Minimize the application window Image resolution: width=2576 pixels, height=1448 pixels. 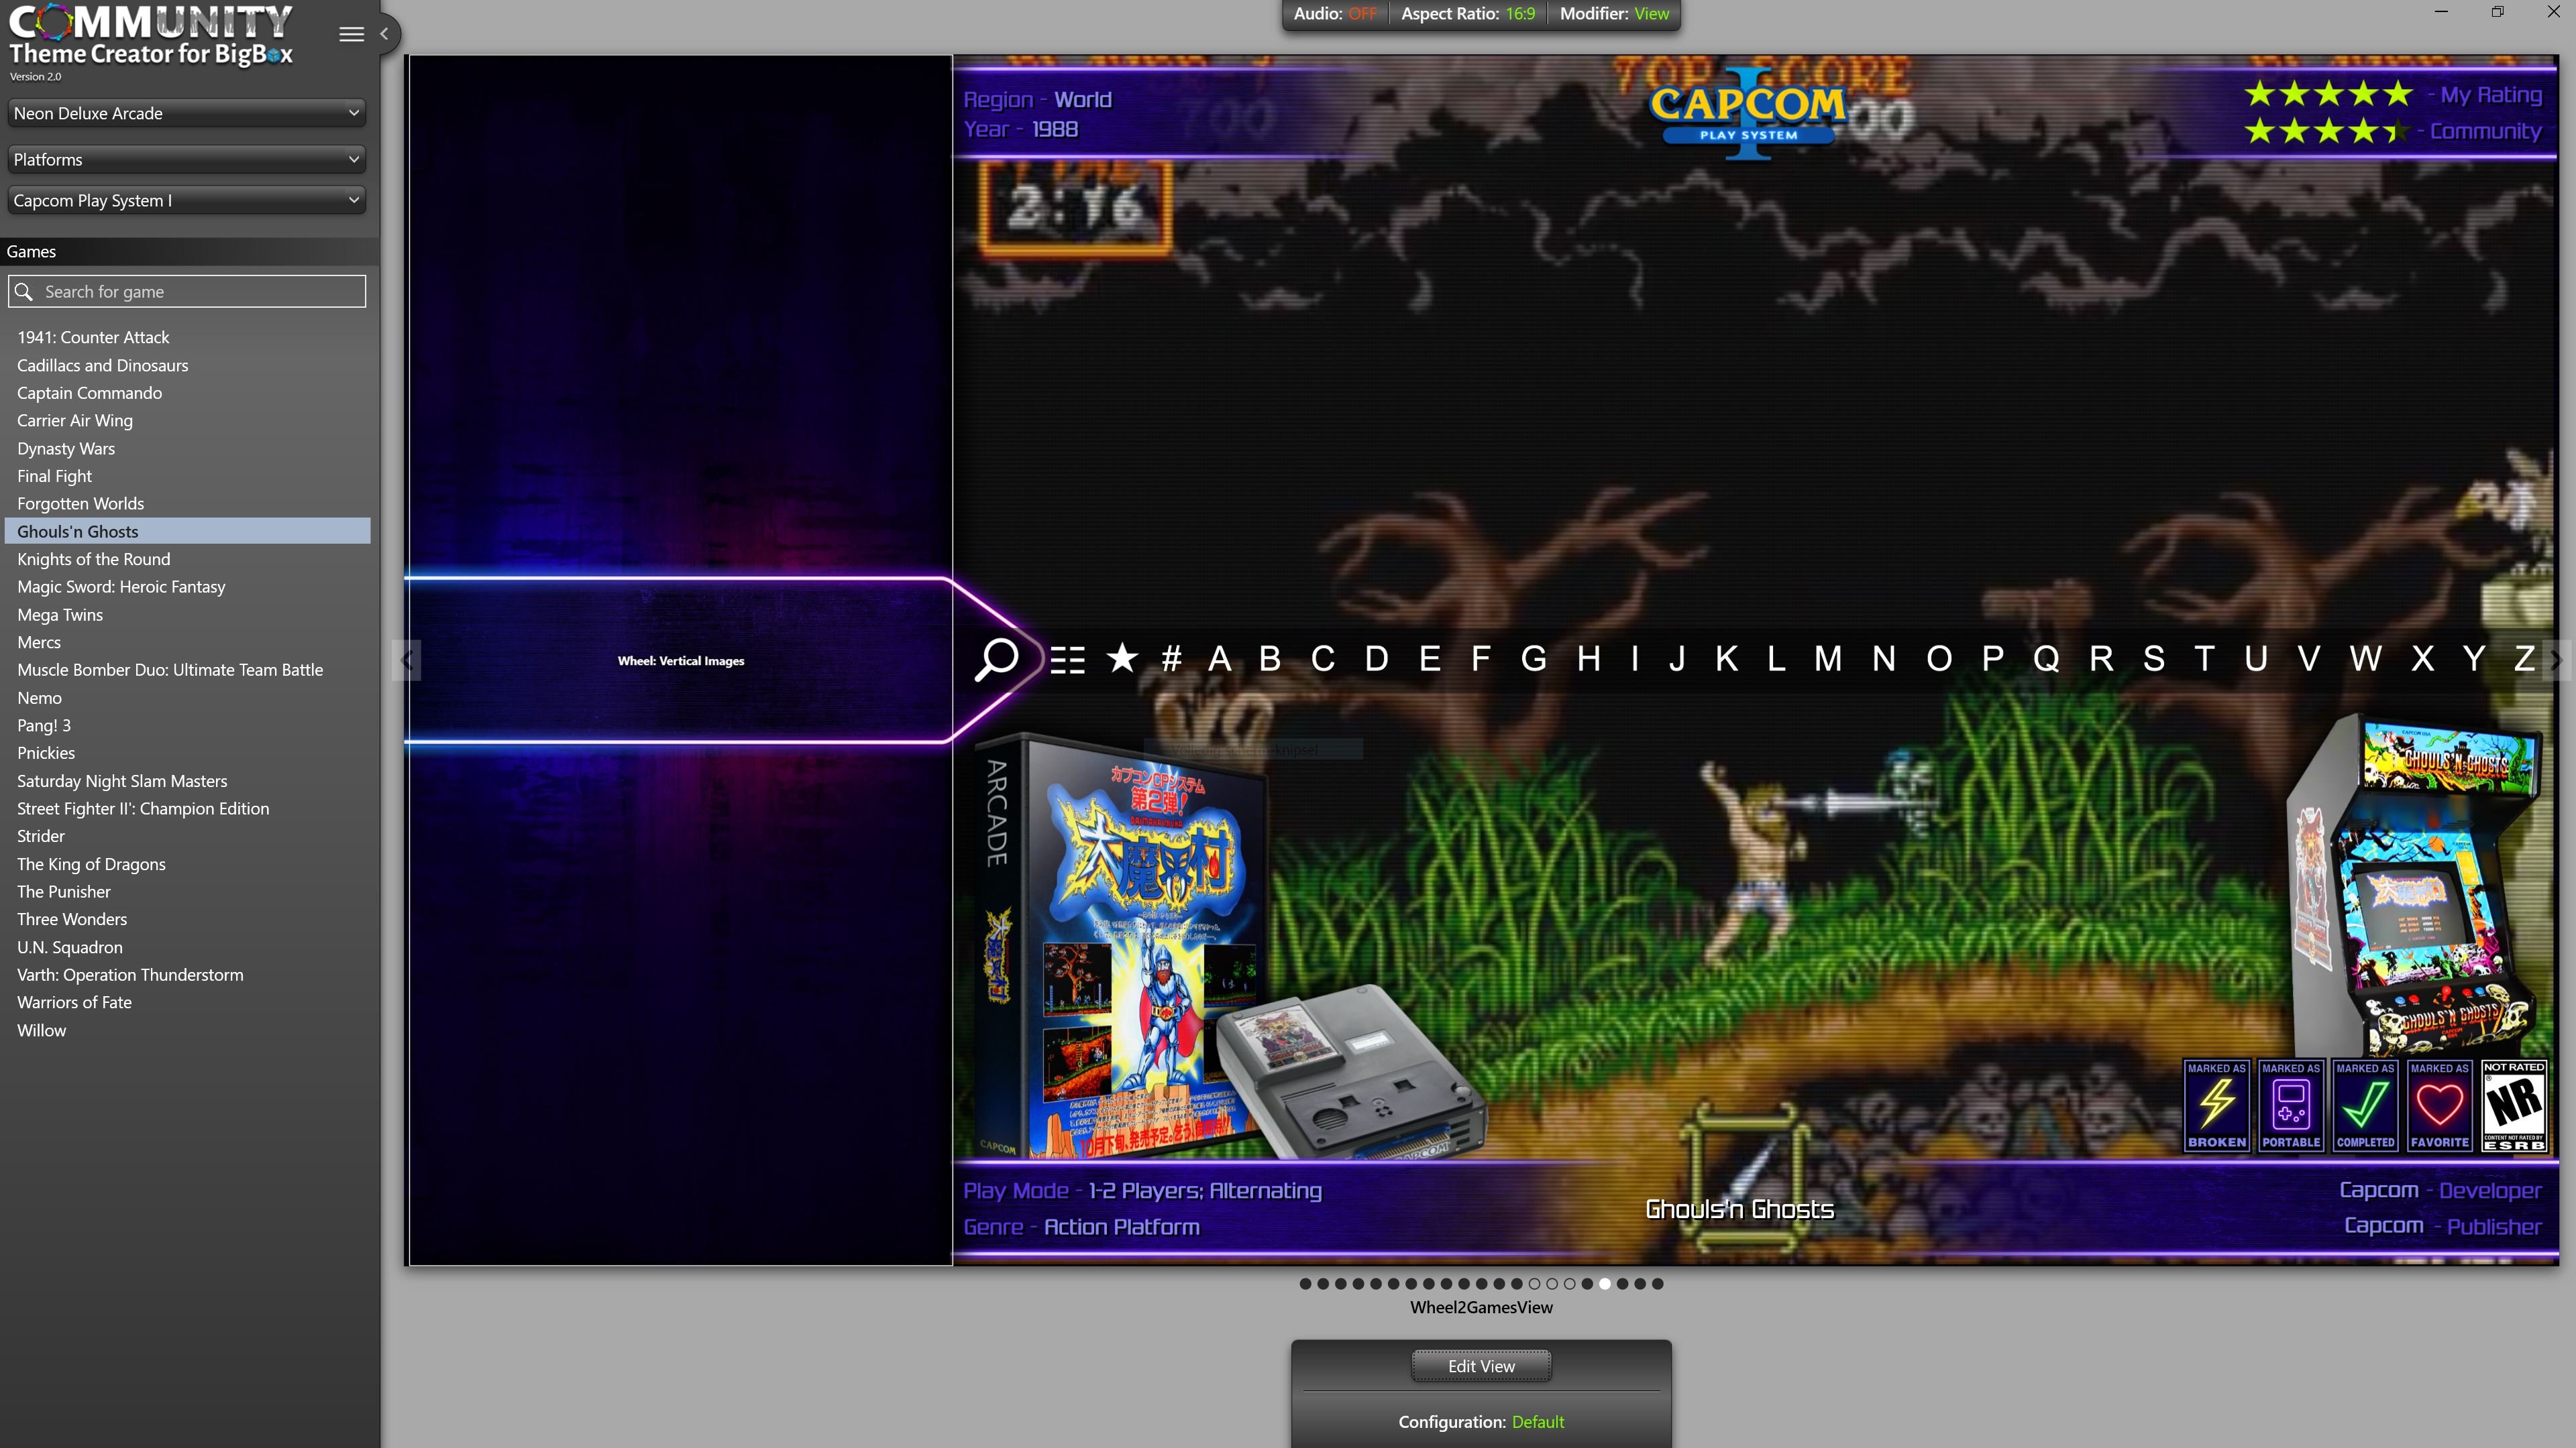point(2441,12)
